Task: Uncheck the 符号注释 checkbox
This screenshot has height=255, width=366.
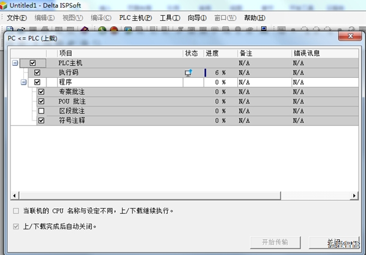Action: pos(41,121)
